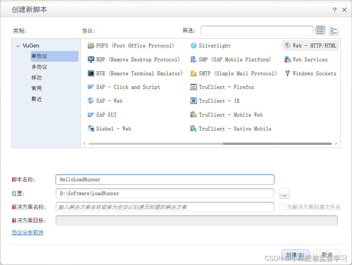Click the TruClient - IE icon

tap(193, 101)
